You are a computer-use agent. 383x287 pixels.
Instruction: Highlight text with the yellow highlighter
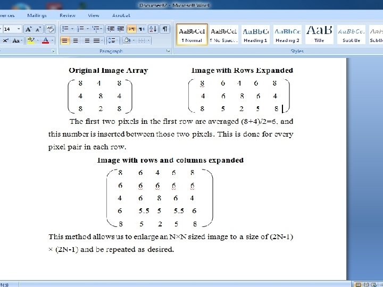(x=31, y=40)
